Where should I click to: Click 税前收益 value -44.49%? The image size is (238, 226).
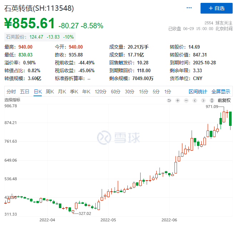[86, 63]
